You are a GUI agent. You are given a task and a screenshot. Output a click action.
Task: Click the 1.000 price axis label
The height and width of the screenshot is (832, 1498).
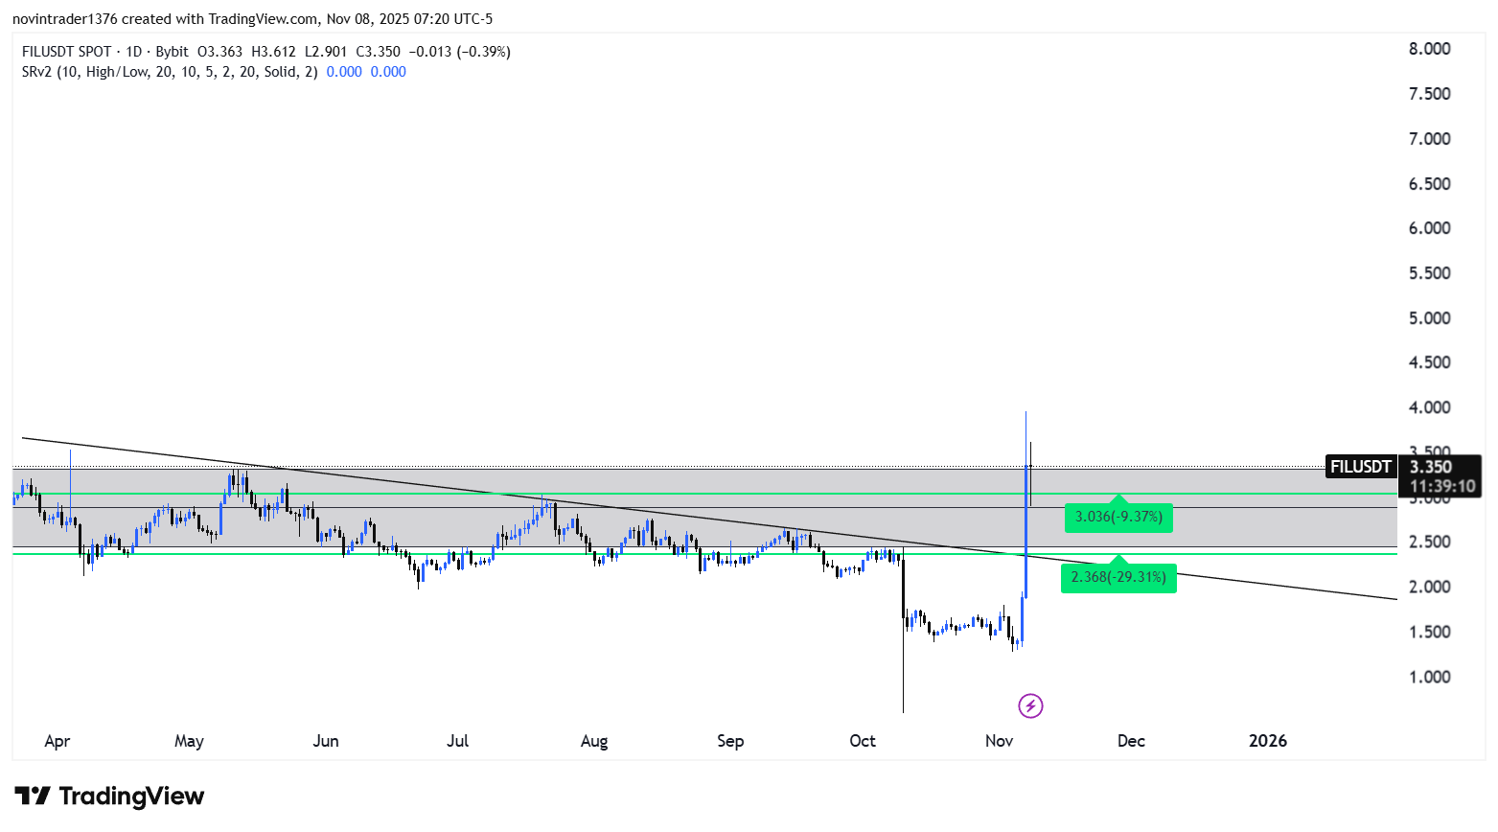(1429, 677)
